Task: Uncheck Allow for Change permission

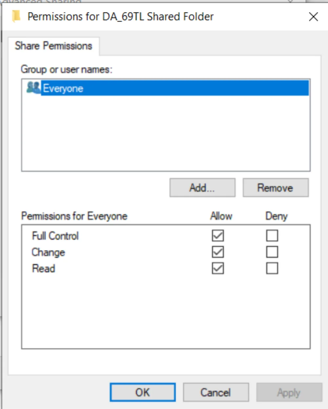Action: coord(218,252)
